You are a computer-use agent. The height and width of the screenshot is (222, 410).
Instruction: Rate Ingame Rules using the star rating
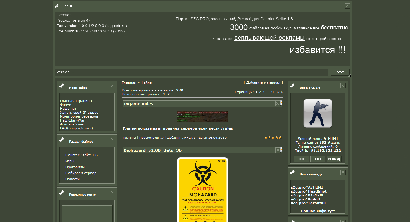pos(273,137)
